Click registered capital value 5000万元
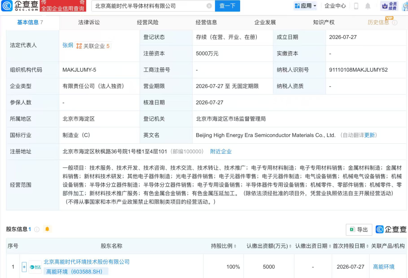This screenshot has height=278, width=408. pos(207,53)
